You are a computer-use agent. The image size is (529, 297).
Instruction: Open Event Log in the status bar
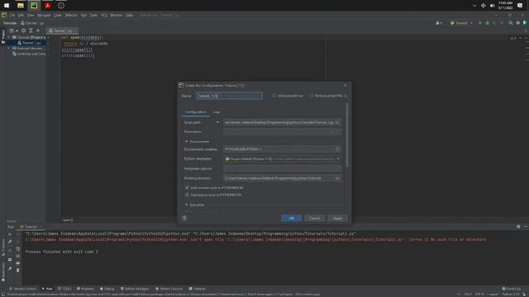click(512, 289)
